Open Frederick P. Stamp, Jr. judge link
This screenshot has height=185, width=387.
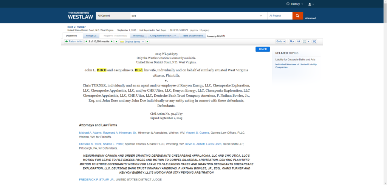click(x=96, y=179)
